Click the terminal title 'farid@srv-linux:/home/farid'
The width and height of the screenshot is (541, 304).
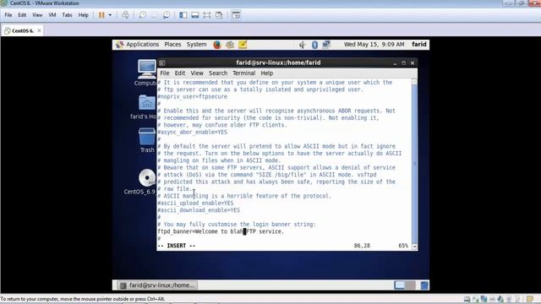pos(278,62)
